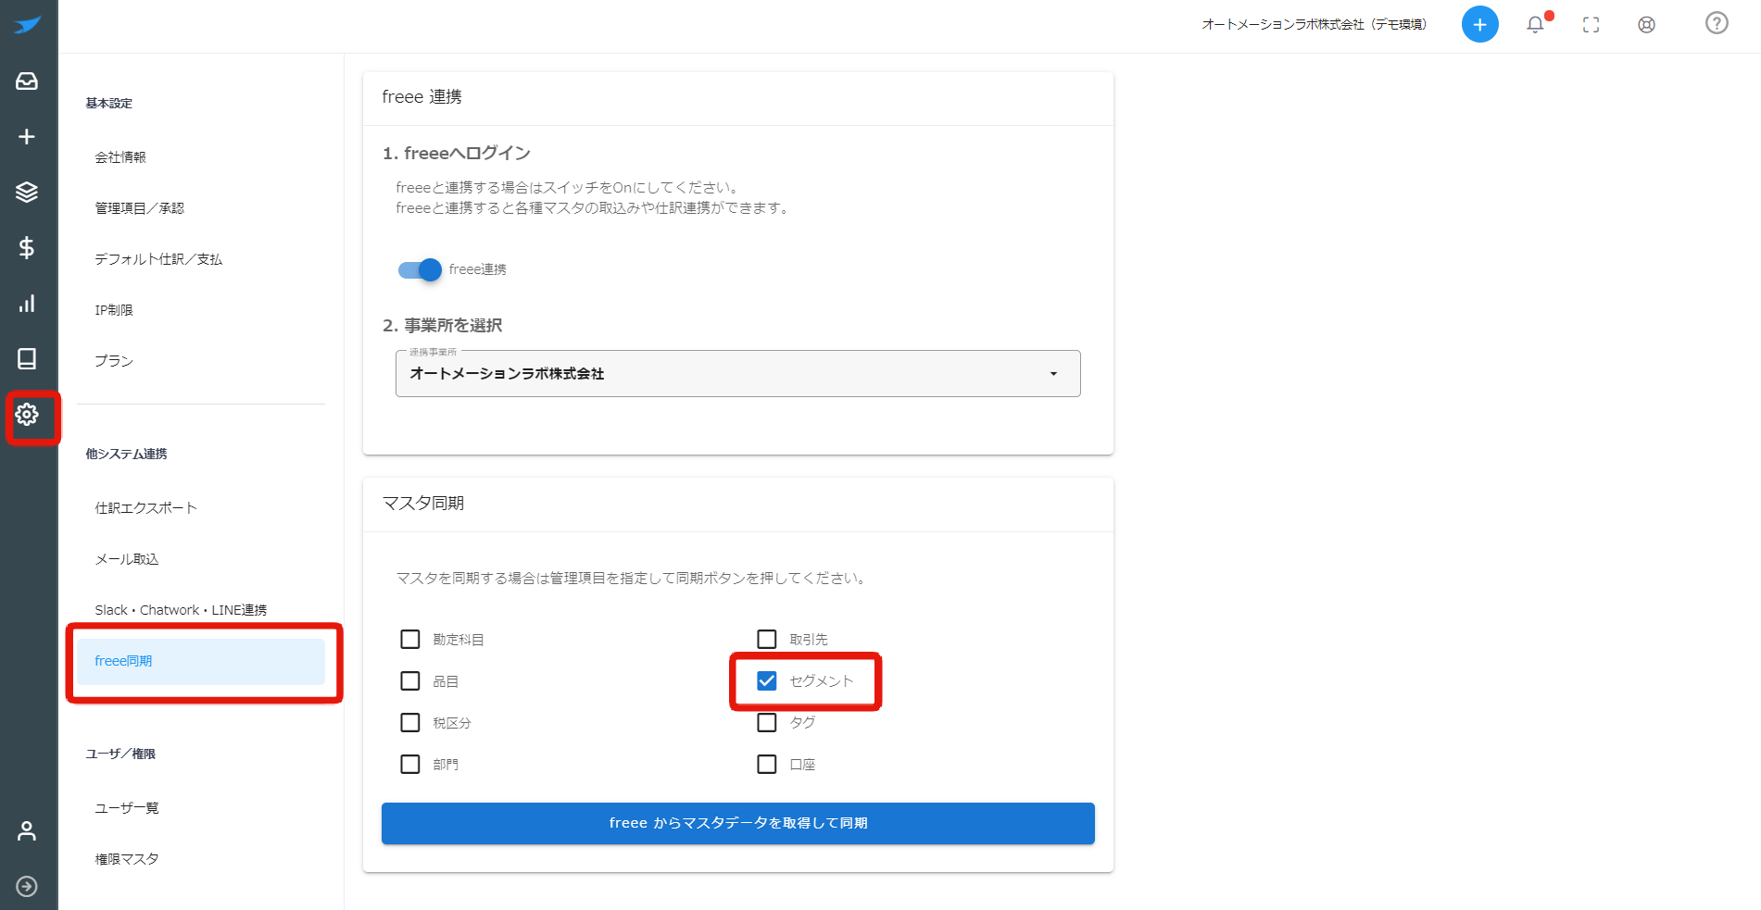Open the dollar sign payments icon

coord(27,248)
